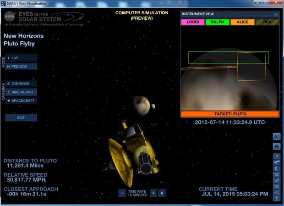Click the fullscreen frame icon
Viewport: 284px width, 206px height.
point(277,174)
